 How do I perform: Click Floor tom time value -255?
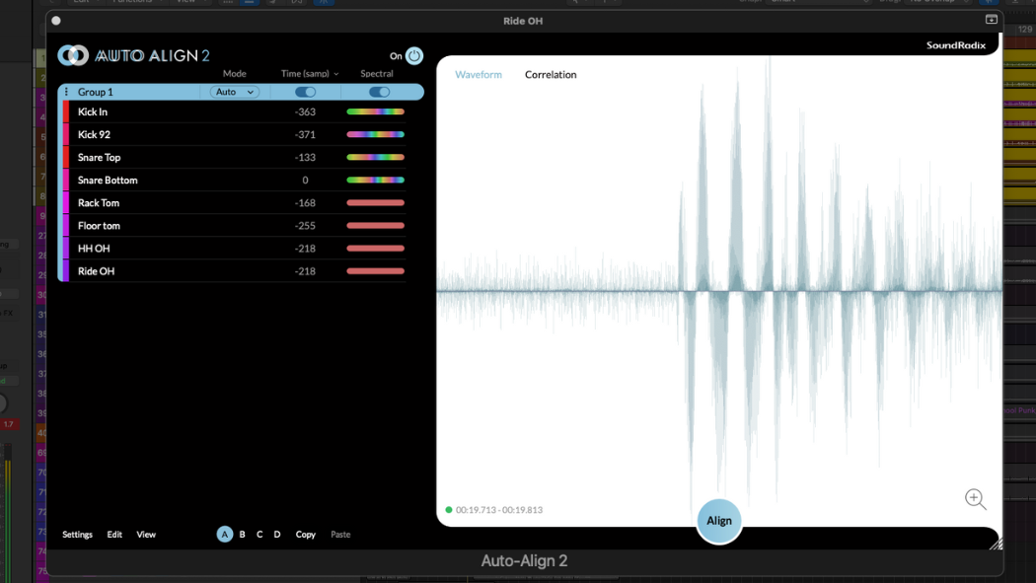pos(305,226)
